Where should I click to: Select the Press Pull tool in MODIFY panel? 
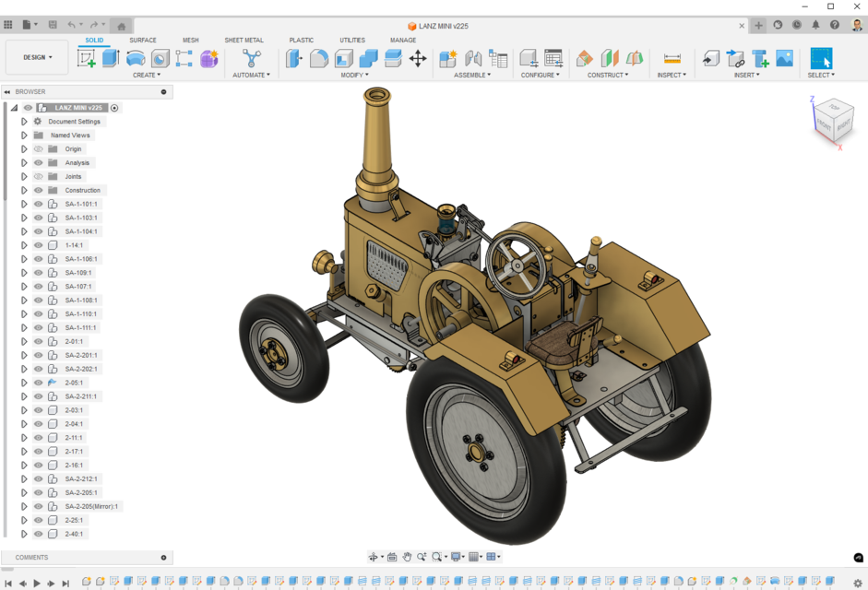294,58
